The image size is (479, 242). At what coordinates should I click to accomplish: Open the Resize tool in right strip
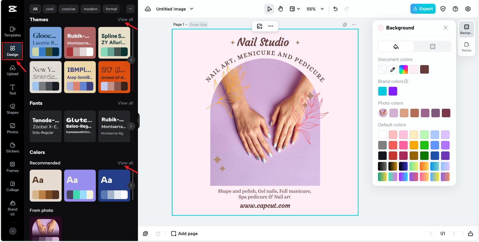[x=467, y=47]
